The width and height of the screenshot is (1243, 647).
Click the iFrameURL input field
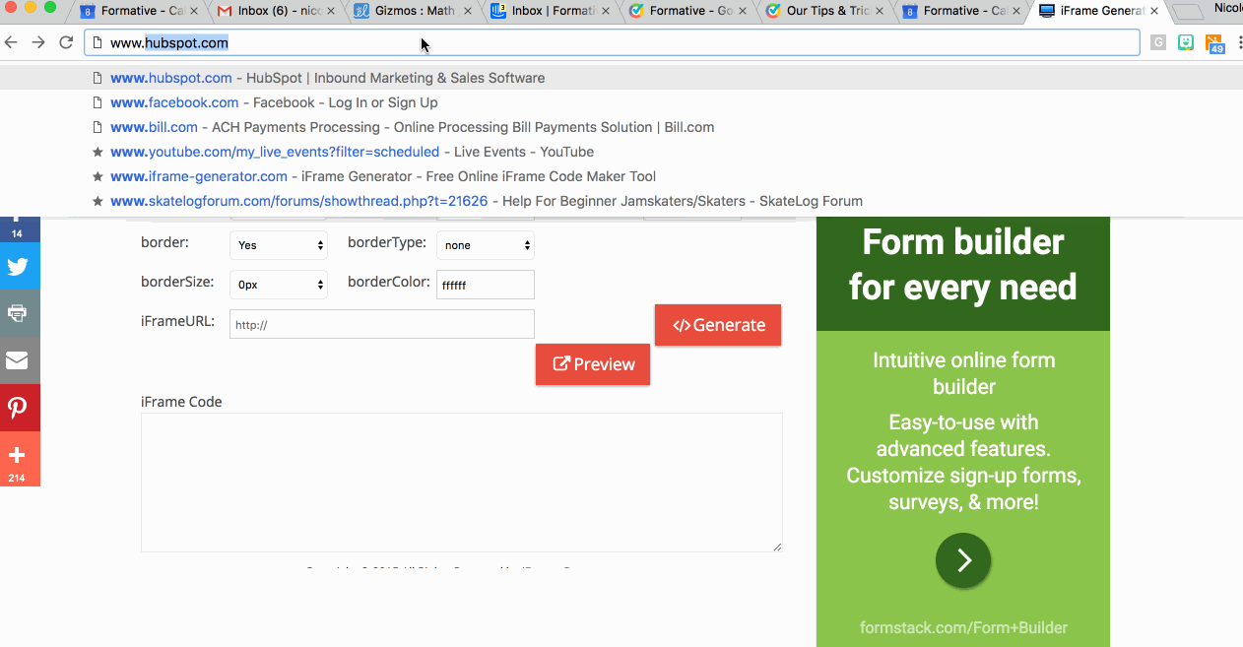[x=381, y=324]
